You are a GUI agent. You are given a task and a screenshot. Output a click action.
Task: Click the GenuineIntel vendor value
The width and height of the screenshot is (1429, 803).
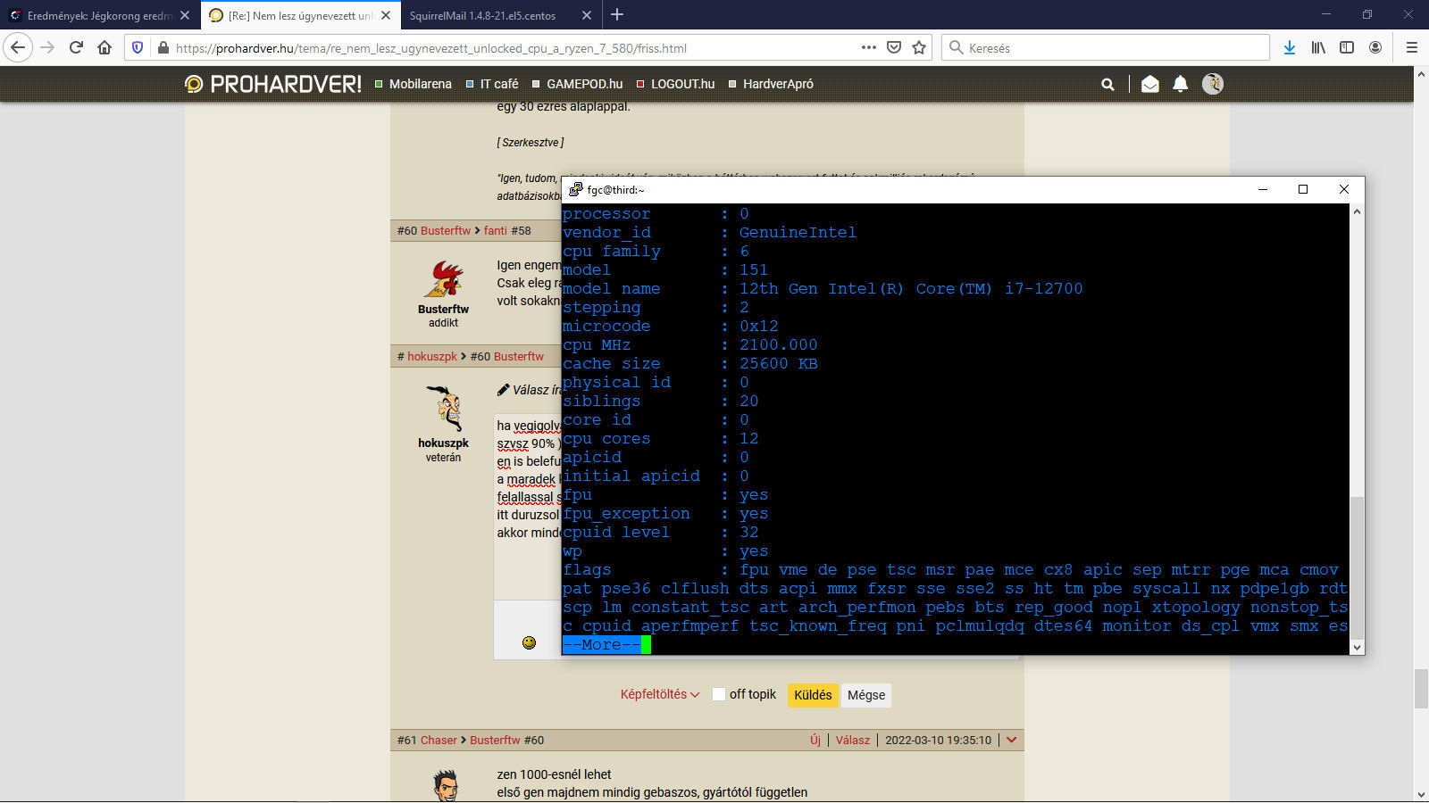coord(798,232)
